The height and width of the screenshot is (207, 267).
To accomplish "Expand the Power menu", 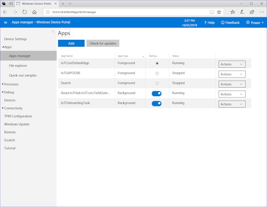I will click(255, 23).
